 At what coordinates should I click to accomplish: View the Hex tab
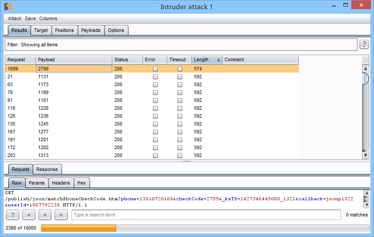point(81,183)
